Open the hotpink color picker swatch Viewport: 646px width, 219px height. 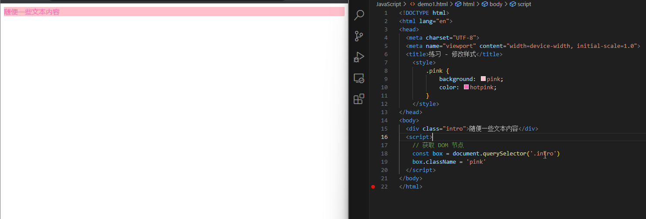click(466, 87)
